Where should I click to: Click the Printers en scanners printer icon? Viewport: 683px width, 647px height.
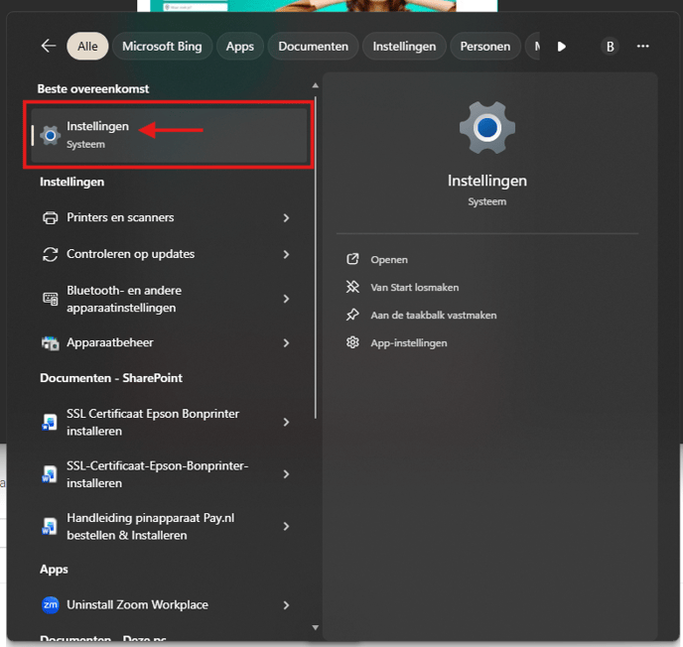click(x=51, y=218)
